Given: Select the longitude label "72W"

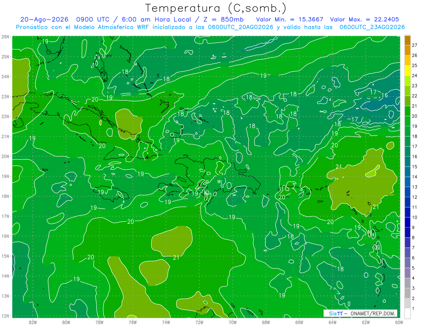Looking at the screenshot, I should 199,322.
